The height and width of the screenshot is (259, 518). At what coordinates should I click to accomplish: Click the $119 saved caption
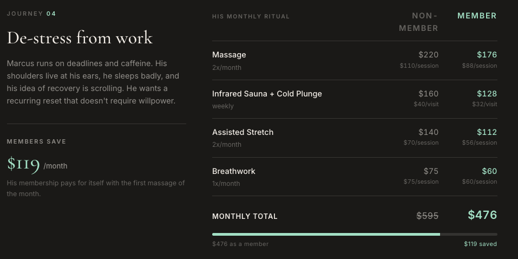[480, 244]
